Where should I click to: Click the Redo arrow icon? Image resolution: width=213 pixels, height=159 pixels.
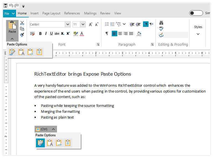tap(17, 6)
